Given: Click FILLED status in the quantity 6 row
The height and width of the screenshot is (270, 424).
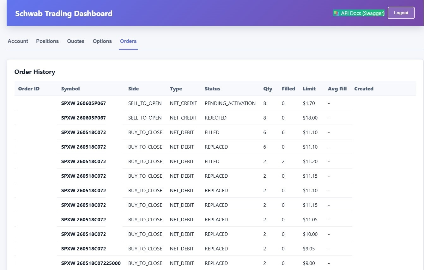Looking at the screenshot, I should pos(212,132).
